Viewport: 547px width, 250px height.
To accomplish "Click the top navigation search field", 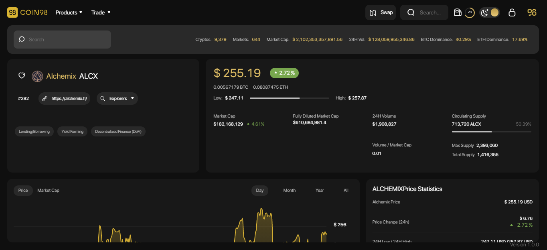I will (x=424, y=12).
